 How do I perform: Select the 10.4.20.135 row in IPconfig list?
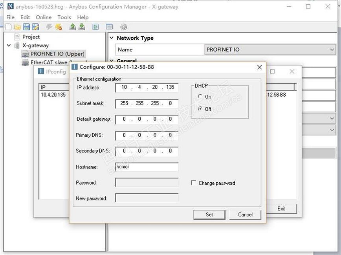pyautogui.click(x=53, y=95)
